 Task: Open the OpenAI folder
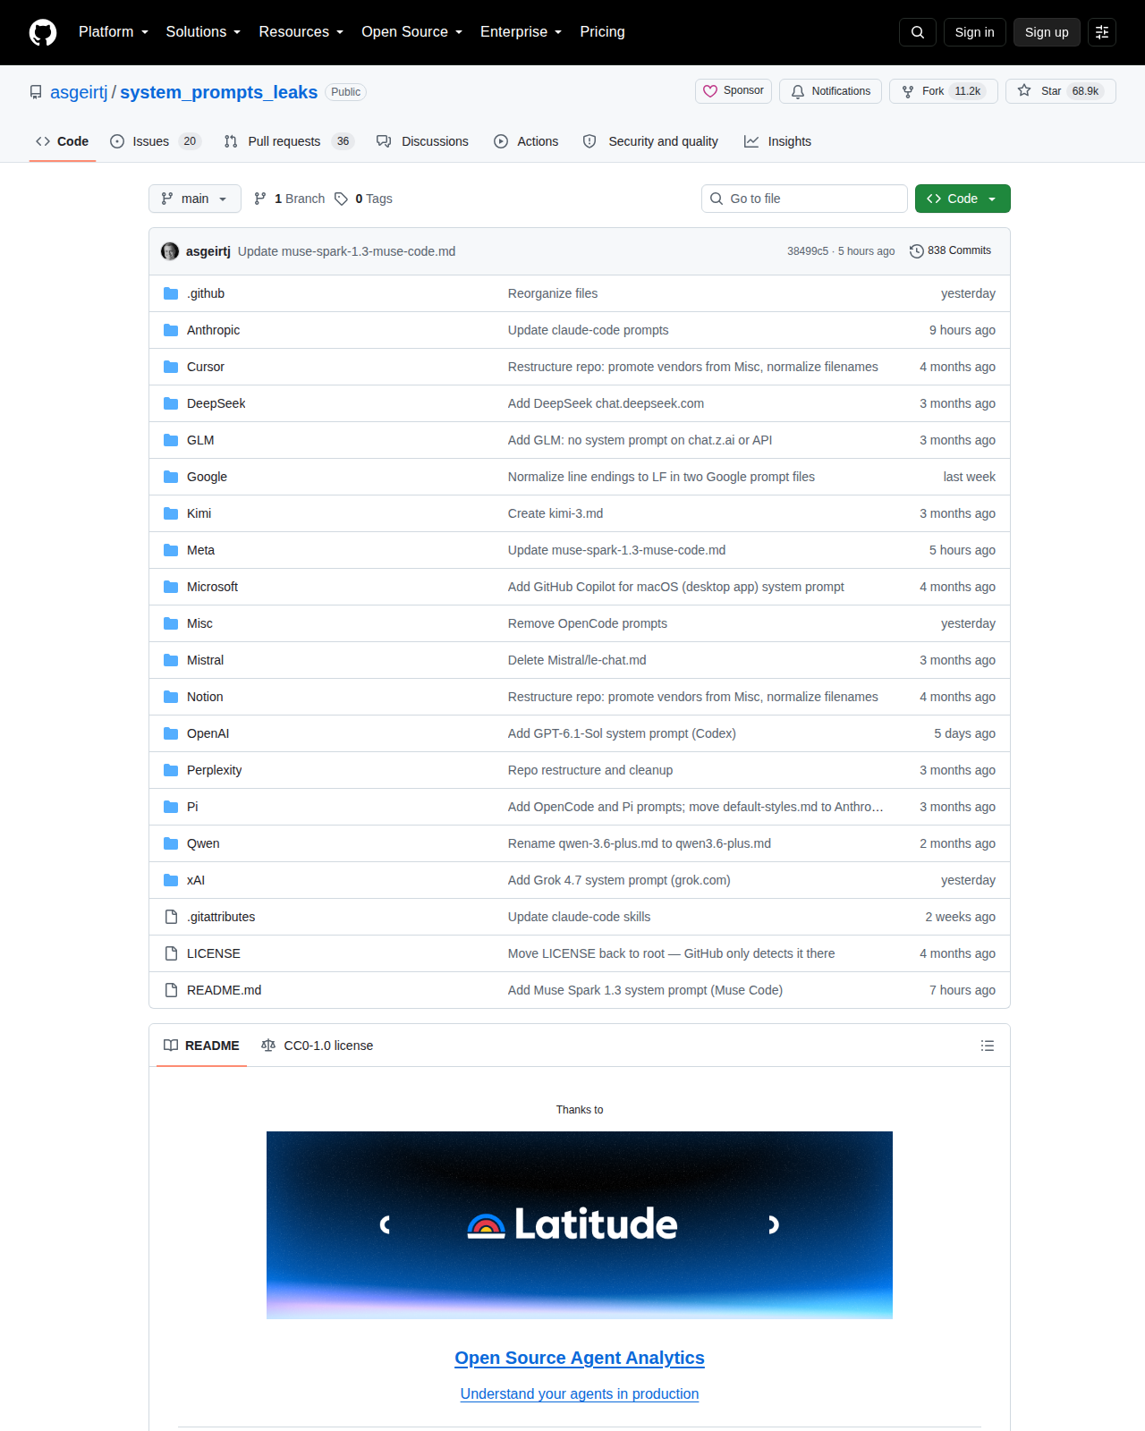pyautogui.click(x=208, y=733)
